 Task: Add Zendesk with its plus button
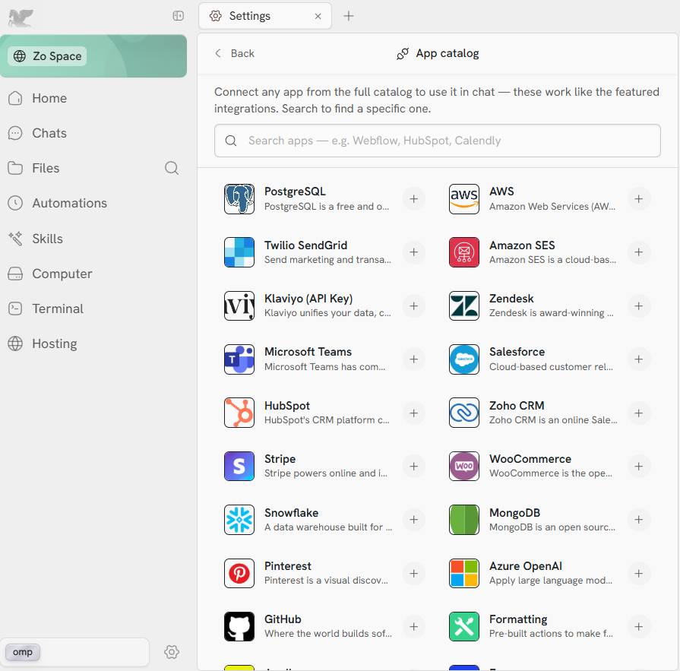coord(639,305)
